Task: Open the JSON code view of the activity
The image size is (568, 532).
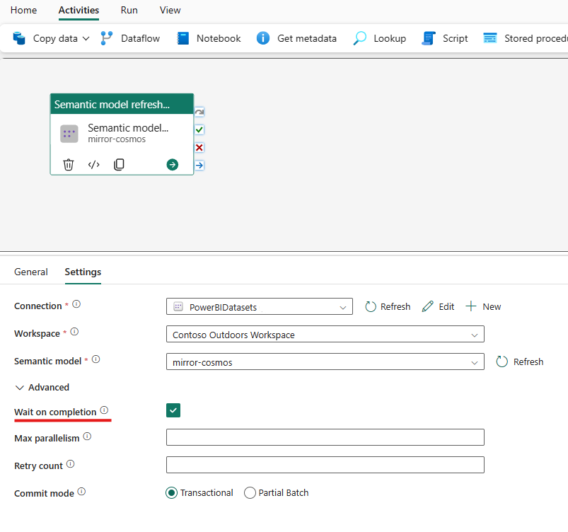Action: 93,164
